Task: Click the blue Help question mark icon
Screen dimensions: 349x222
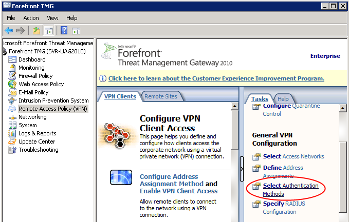Action: click(x=64, y=30)
